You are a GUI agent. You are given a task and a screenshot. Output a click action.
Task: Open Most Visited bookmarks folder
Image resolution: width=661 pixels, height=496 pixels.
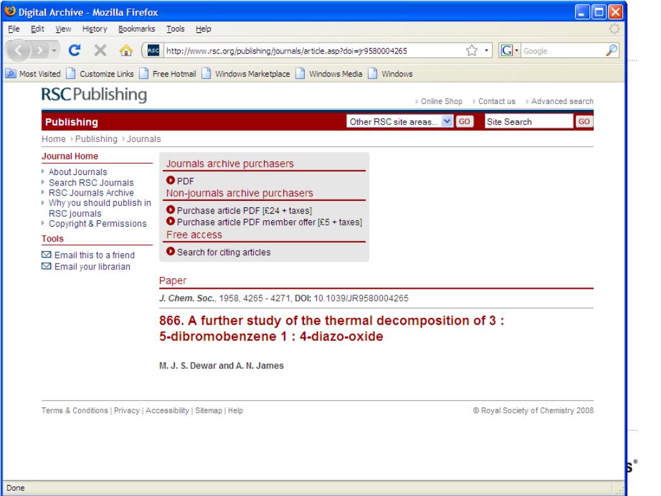[x=33, y=74]
